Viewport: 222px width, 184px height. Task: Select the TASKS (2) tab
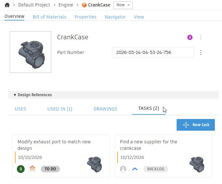click(149, 108)
